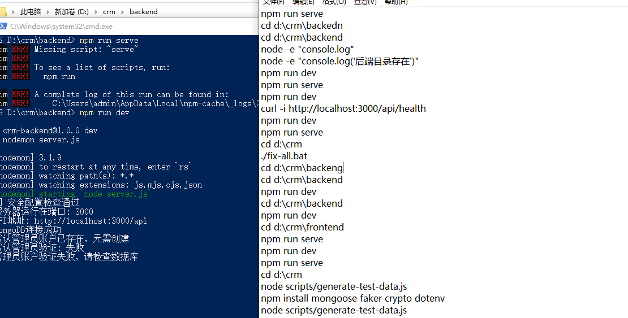
Task: Click the terminal line ending '无需创建'
Action: pyautogui.click(x=64, y=239)
